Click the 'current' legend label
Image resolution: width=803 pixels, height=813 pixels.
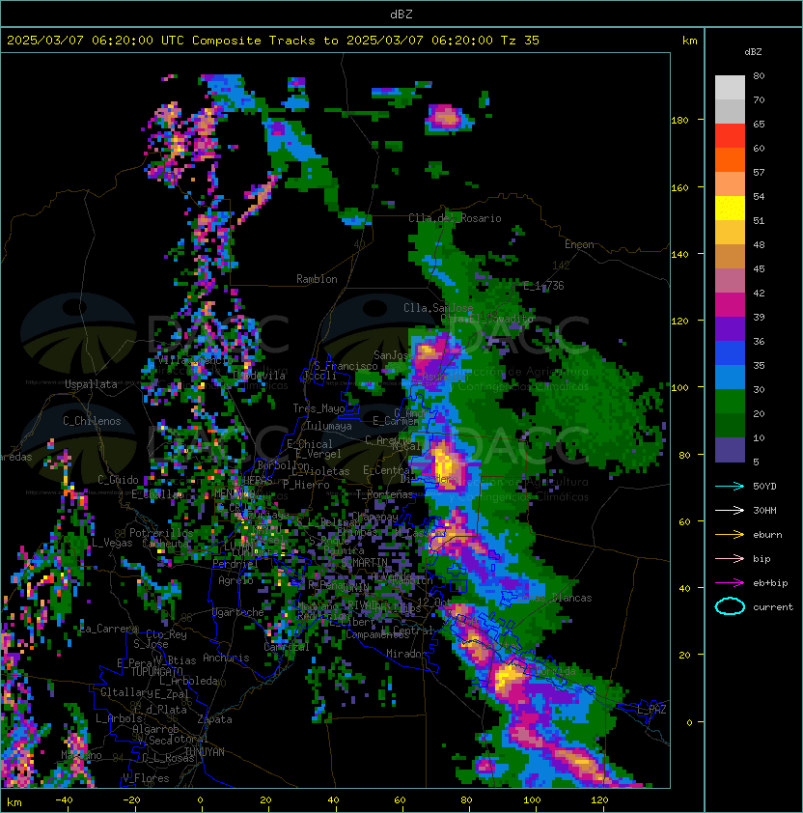(x=773, y=607)
